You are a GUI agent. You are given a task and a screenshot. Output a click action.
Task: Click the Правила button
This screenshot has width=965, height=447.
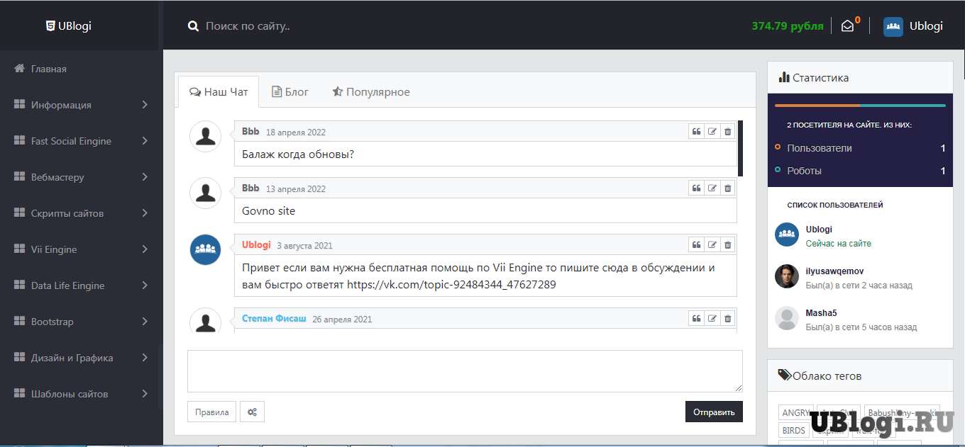pyautogui.click(x=211, y=412)
